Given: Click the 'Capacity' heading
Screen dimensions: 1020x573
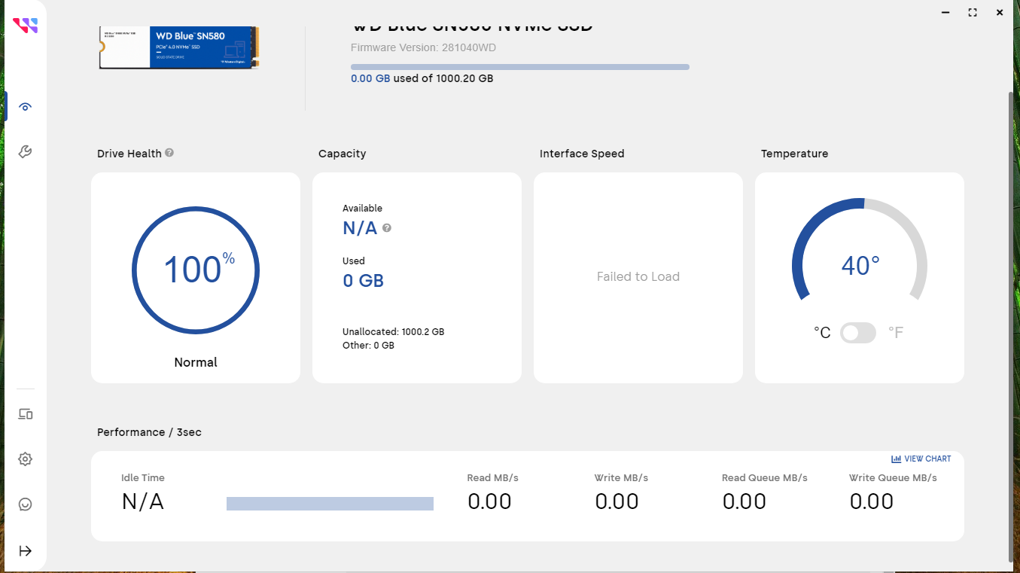Looking at the screenshot, I should click(342, 154).
